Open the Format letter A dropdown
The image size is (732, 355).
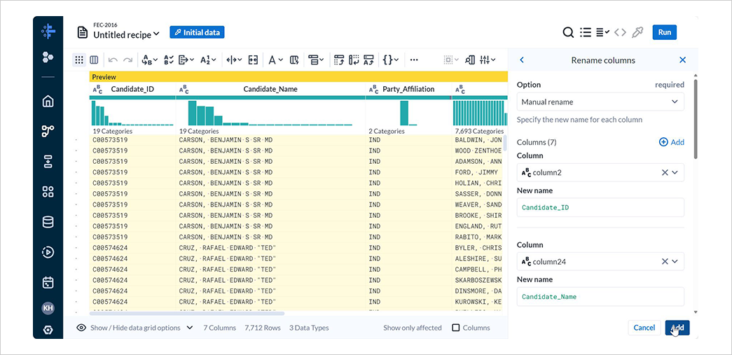pyautogui.click(x=275, y=60)
